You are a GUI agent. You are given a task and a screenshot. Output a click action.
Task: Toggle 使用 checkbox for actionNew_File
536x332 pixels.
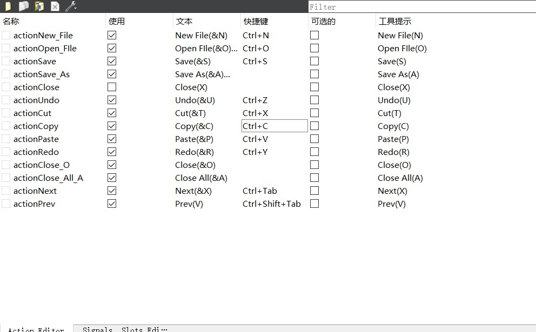click(112, 35)
